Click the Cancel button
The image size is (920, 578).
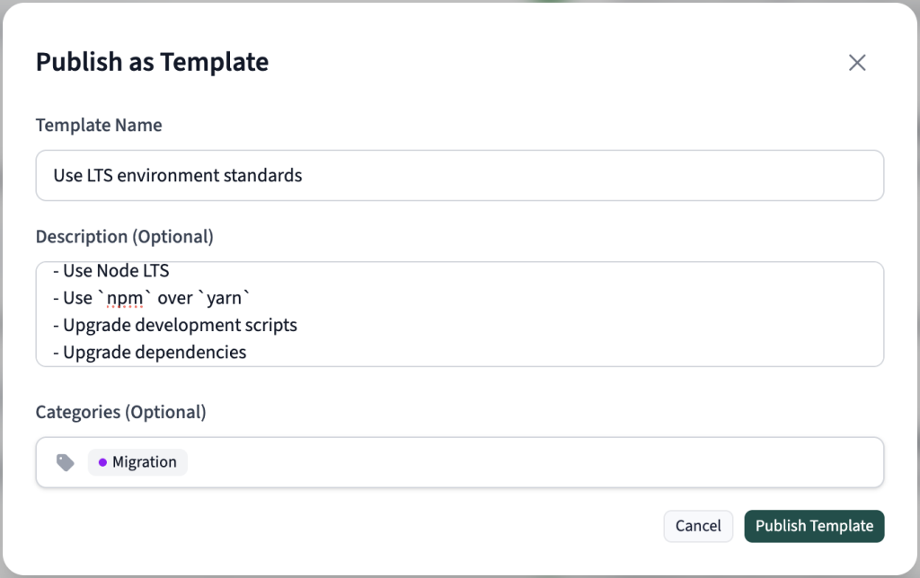[698, 526]
